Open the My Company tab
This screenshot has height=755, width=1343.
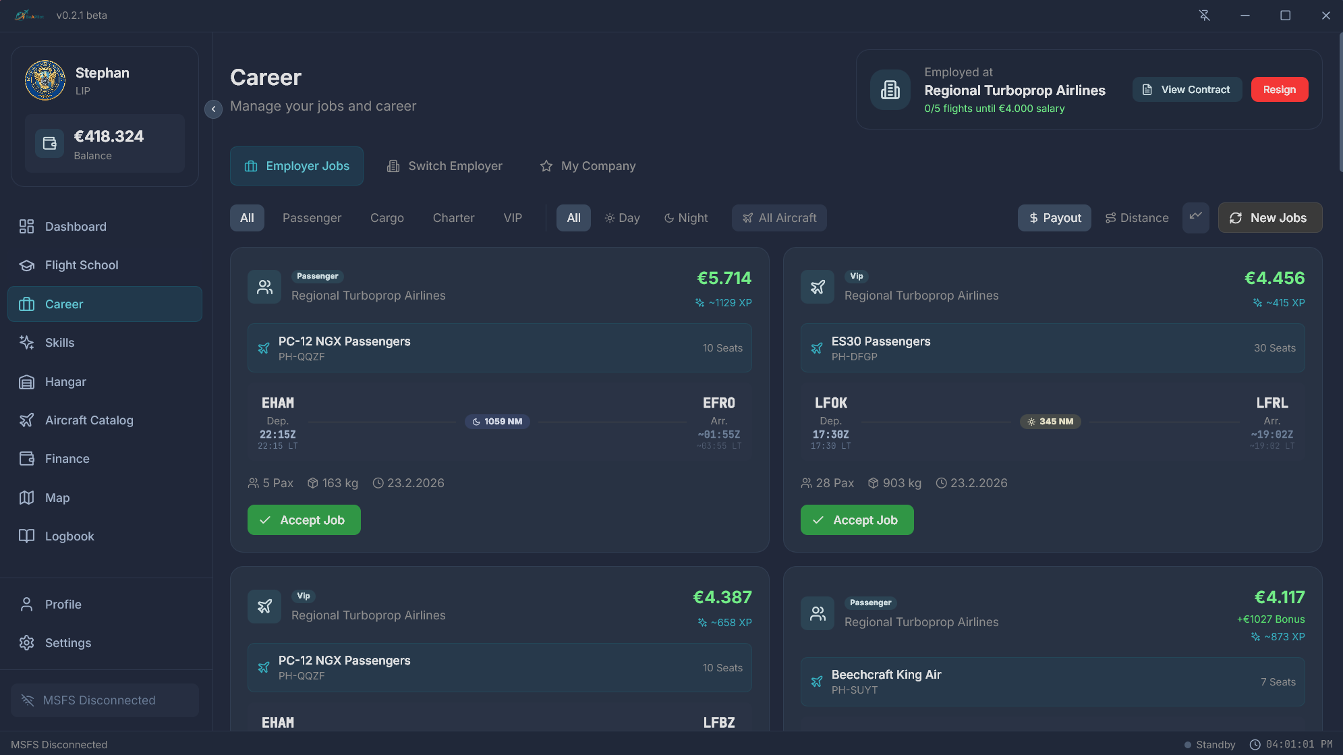point(588,166)
